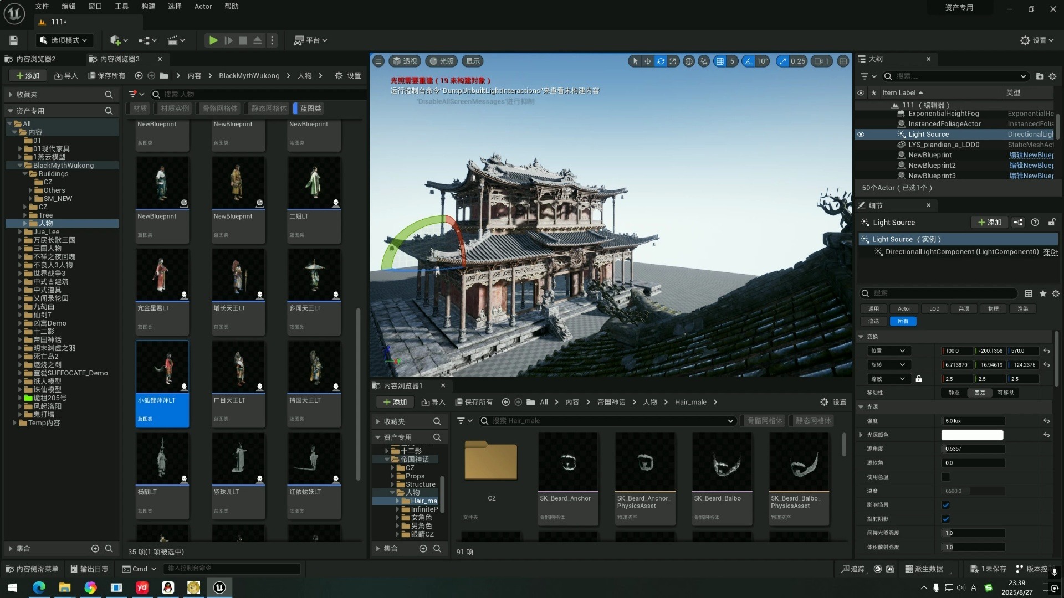Image resolution: width=1064 pixels, height=598 pixels.
Task: Open the 平台 platforms dropdown
Action: pos(310,40)
